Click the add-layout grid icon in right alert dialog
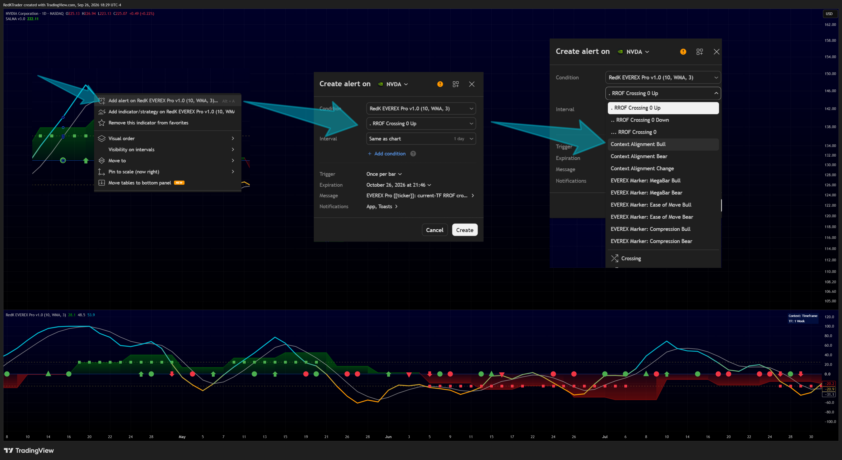 click(699, 52)
